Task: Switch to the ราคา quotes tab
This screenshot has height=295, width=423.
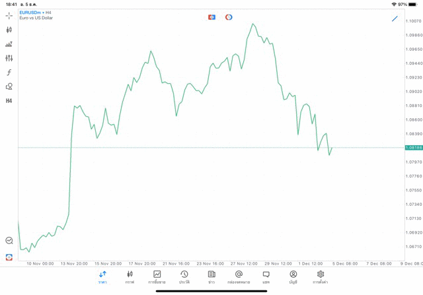Action: (102, 277)
